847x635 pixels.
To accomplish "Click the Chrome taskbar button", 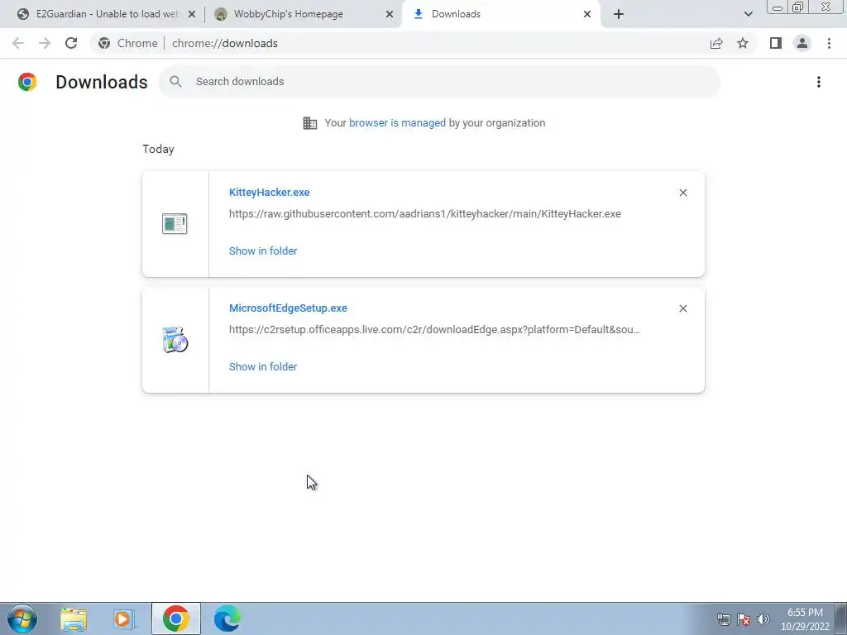I will click(x=175, y=618).
